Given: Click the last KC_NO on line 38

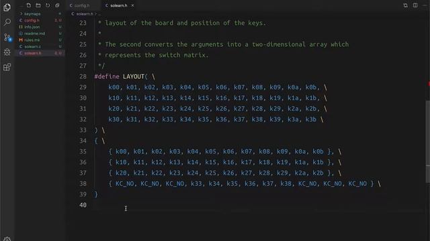Looking at the screenshot, I should pos(357,183).
